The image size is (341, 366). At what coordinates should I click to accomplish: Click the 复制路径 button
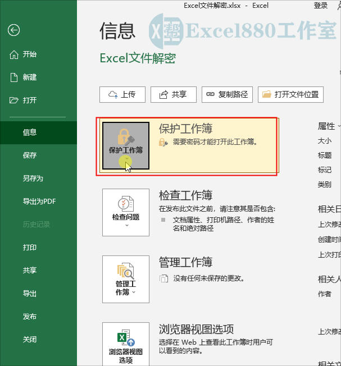[x=228, y=94]
